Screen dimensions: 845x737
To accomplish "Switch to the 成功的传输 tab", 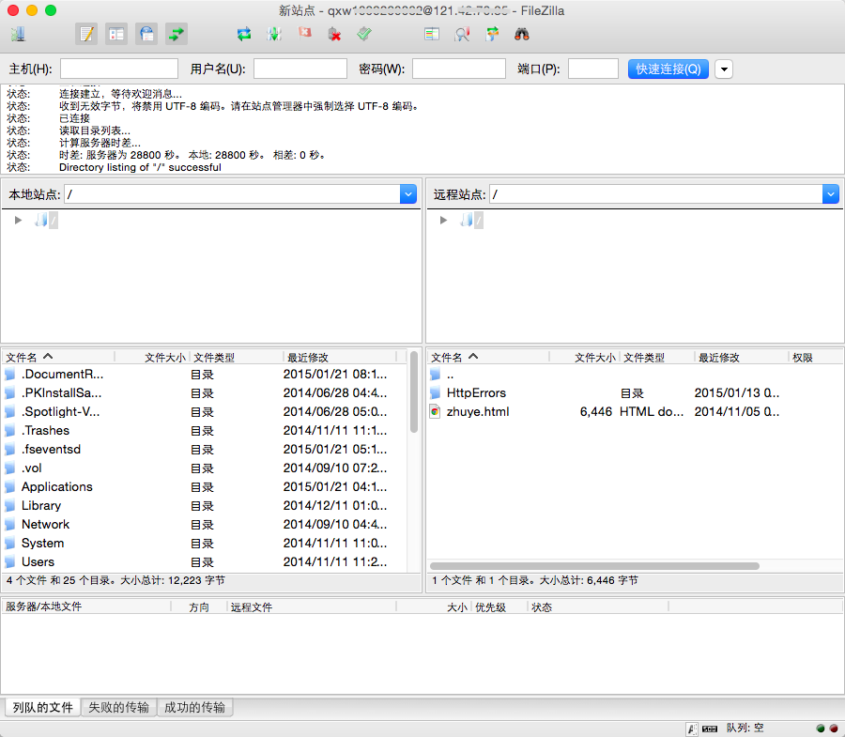I will (194, 708).
